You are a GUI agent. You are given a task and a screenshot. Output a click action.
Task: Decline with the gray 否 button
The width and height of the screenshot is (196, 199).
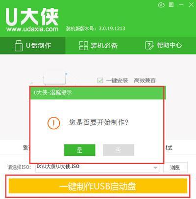pos(119,150)
